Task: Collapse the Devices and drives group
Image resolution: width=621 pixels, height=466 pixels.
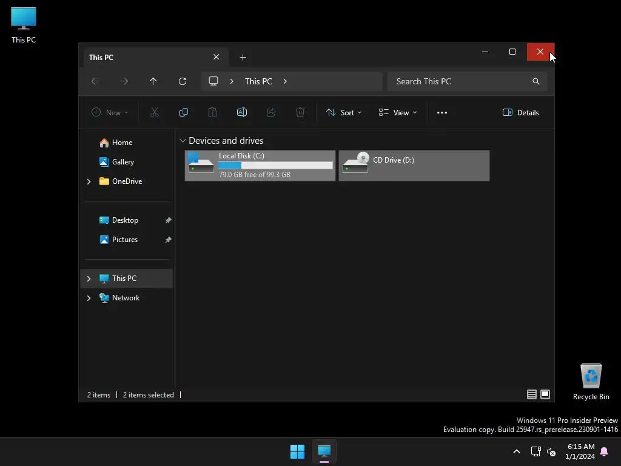Action: tap(183, 141)
